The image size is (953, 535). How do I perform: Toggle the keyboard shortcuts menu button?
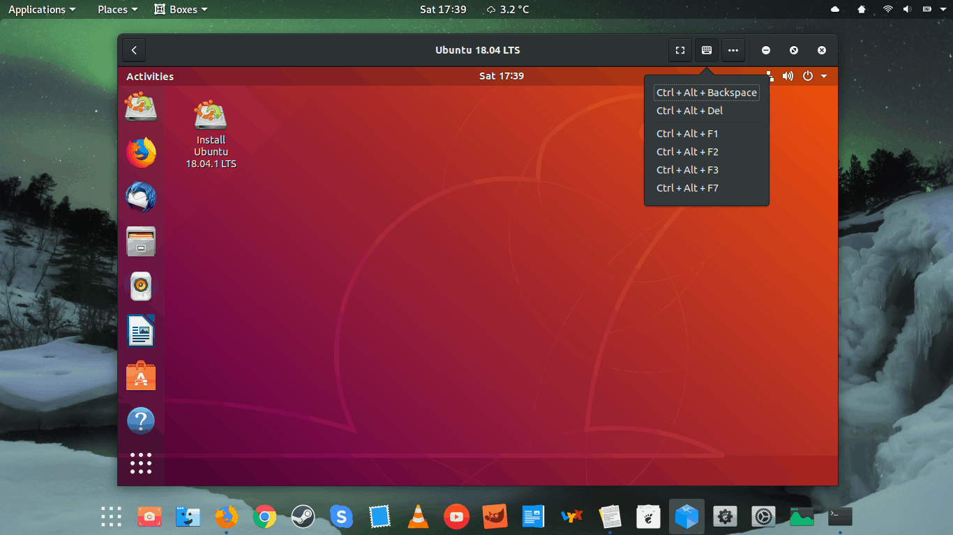pyautogui.click(x=706, y=50)
